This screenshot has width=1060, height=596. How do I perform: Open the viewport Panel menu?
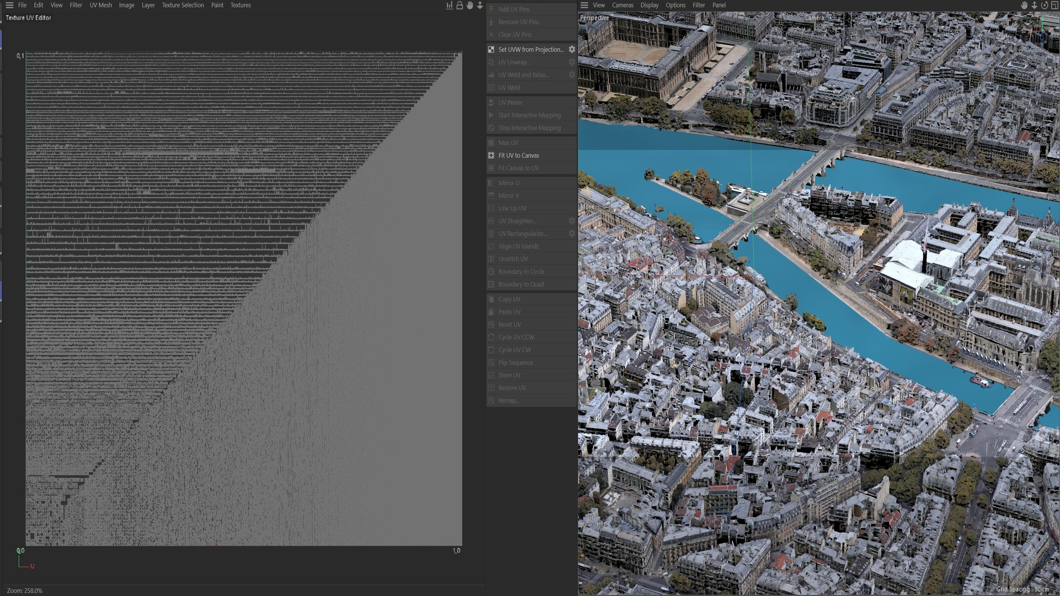(719, 5)
